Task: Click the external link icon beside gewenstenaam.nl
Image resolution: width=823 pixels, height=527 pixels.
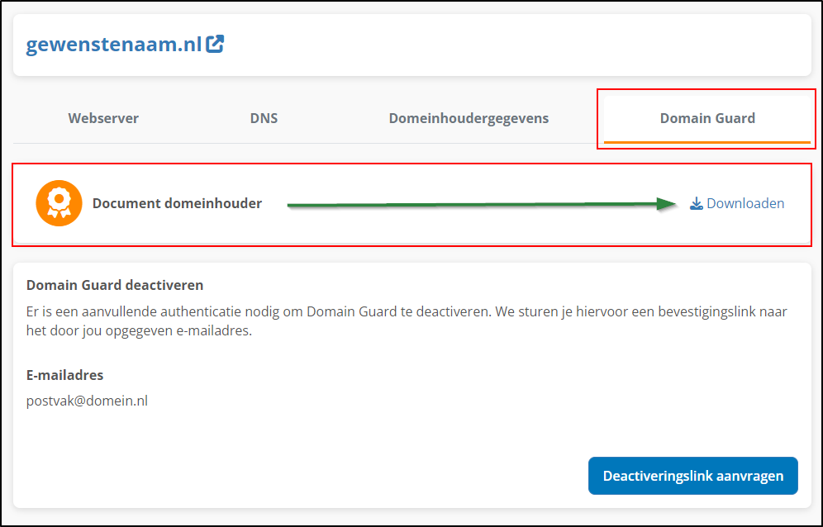Action: click(x=214, y=44)
